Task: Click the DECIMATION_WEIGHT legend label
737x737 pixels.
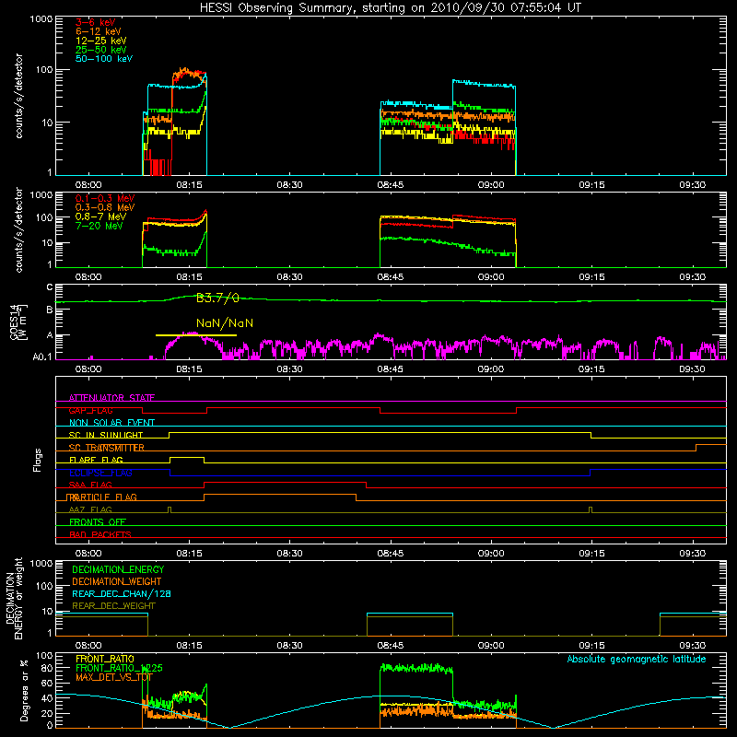Action: pyautogui.click(x=117, y=581)
